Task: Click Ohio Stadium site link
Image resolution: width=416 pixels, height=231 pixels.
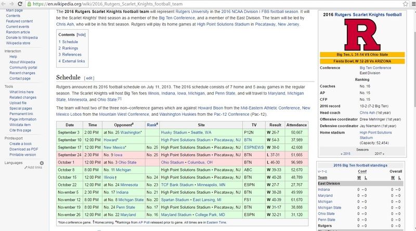Action: tap(172, 162)
